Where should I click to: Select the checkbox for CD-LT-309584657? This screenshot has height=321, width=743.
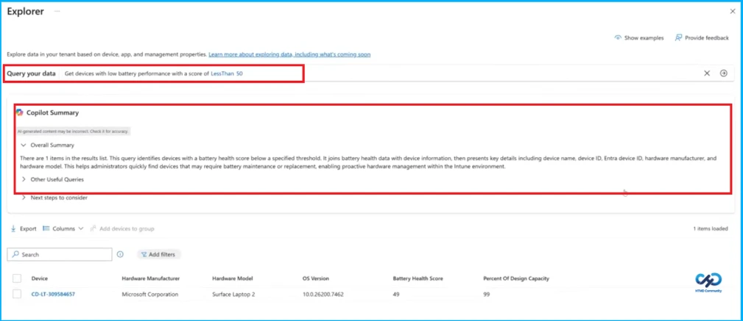click(17, 294)
